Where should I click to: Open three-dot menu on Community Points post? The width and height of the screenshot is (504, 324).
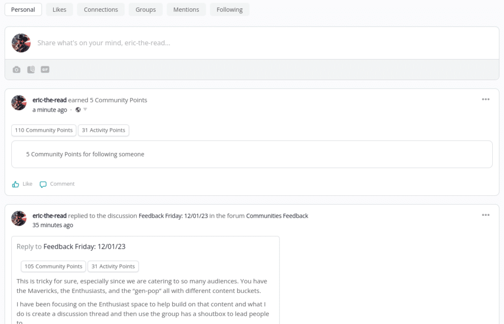pos(485,99)
